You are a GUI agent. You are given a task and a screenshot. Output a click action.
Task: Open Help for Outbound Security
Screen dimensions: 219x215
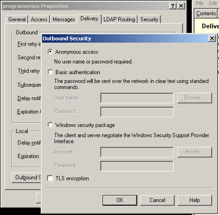195,200
